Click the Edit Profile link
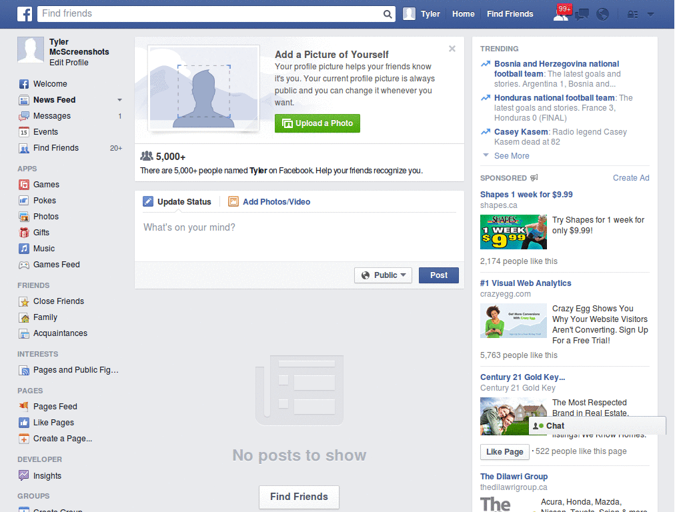Image resolution: width=683 pixels, height=512 pixels. coord(69,62)
